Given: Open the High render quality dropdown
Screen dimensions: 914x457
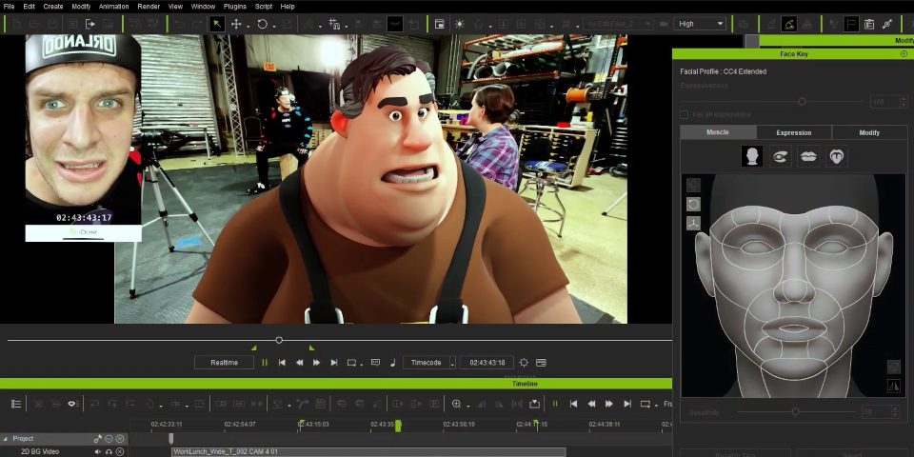Looking at the screenshot, I should 700,24.
